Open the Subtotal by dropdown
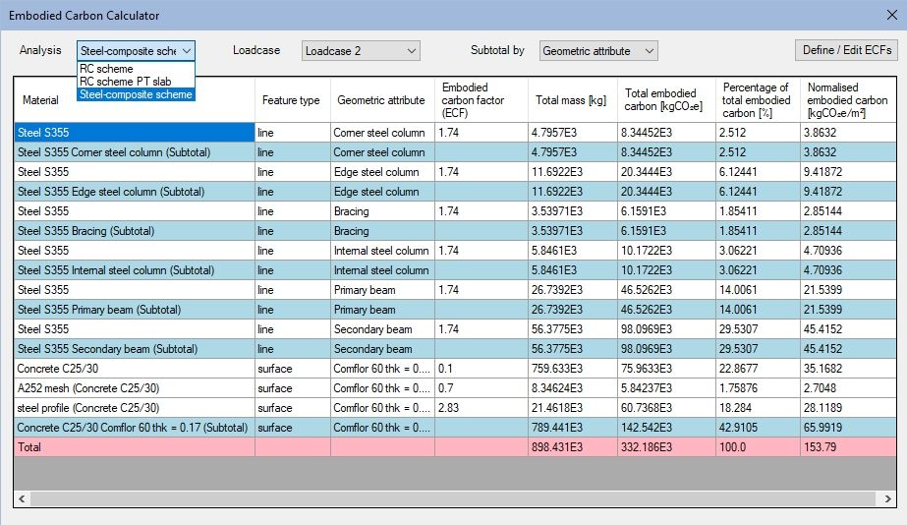 598,50
